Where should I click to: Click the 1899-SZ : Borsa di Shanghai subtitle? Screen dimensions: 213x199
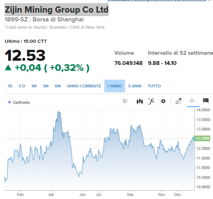[x=44, y=19]
